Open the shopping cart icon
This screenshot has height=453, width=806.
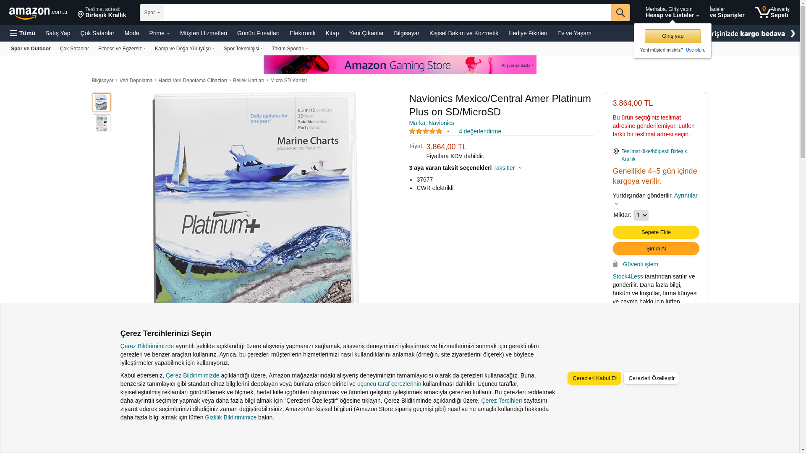(762, 12)
